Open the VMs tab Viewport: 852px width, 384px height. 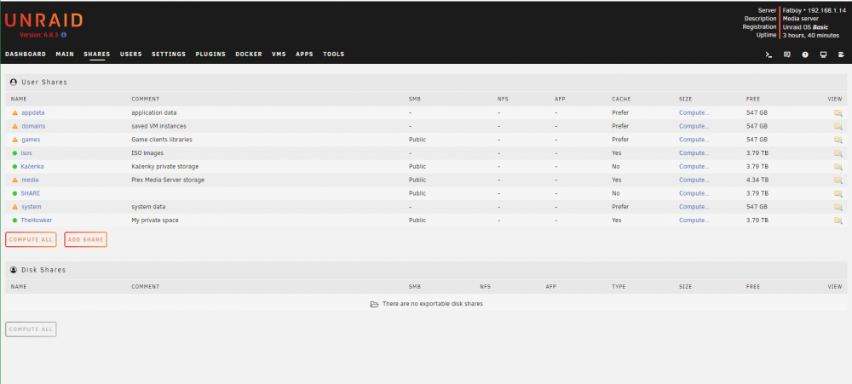pos(279,54)
